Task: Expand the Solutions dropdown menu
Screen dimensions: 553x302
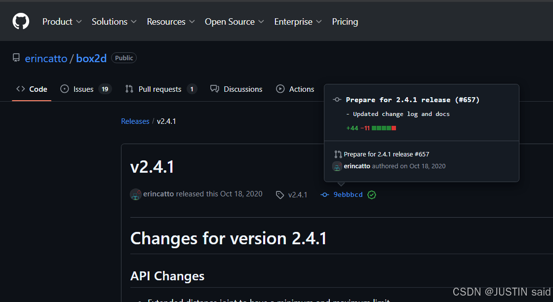Action: coord(110,22)
